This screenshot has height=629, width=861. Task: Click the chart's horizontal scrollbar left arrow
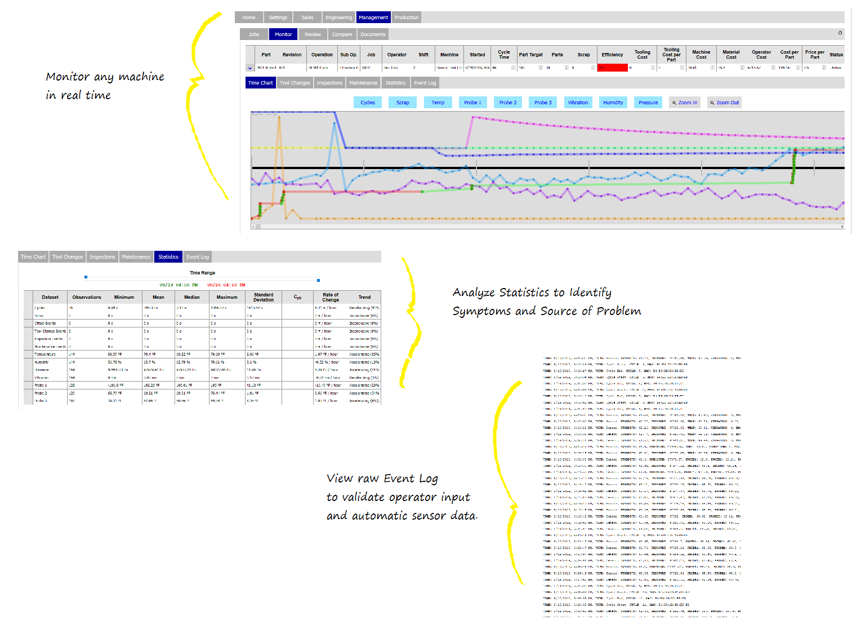click(253, 227)
